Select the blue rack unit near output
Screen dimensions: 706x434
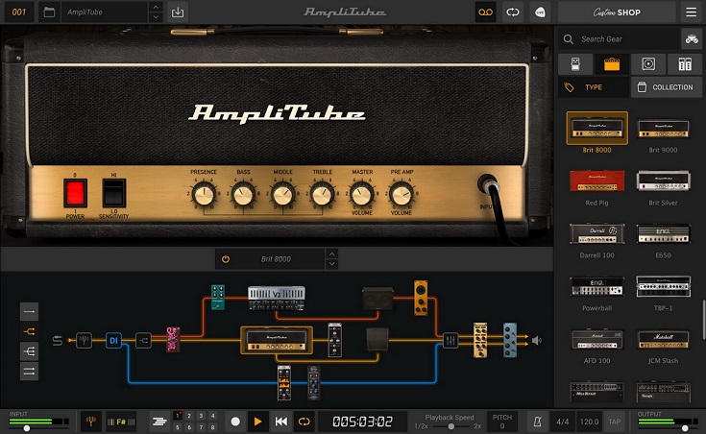click(x=510, y=340)
